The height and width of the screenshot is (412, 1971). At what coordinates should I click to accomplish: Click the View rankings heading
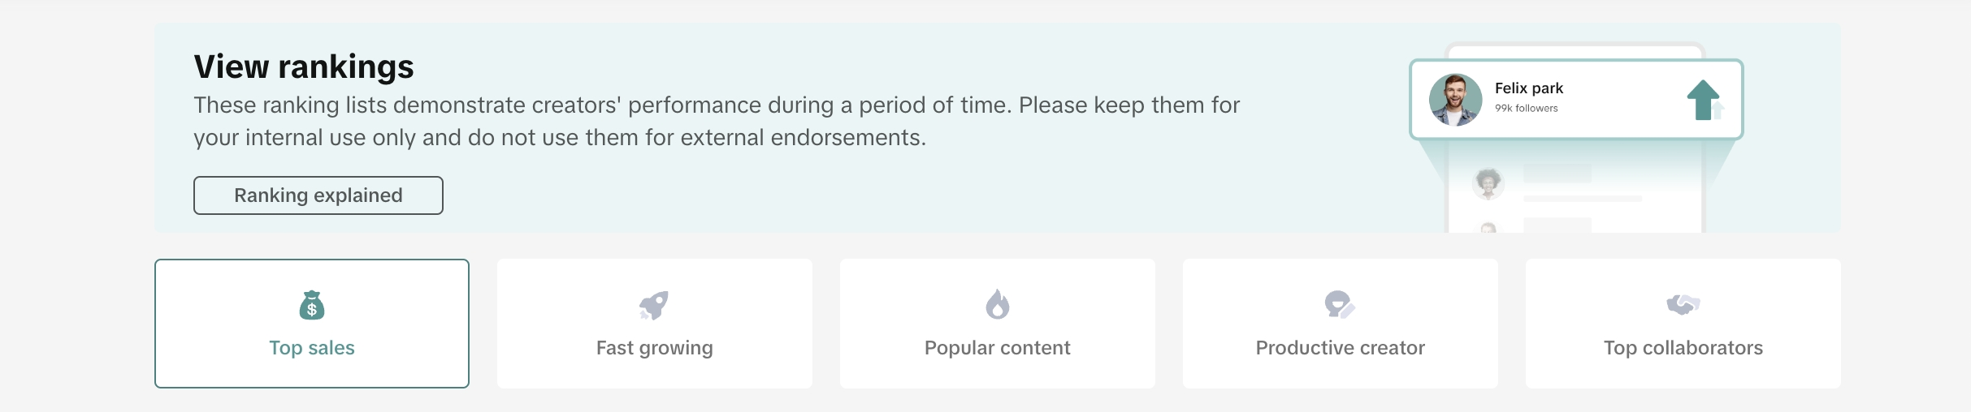pos(304,67)
